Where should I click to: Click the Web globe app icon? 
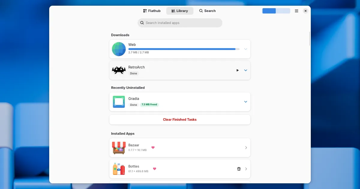coord(119,49)
